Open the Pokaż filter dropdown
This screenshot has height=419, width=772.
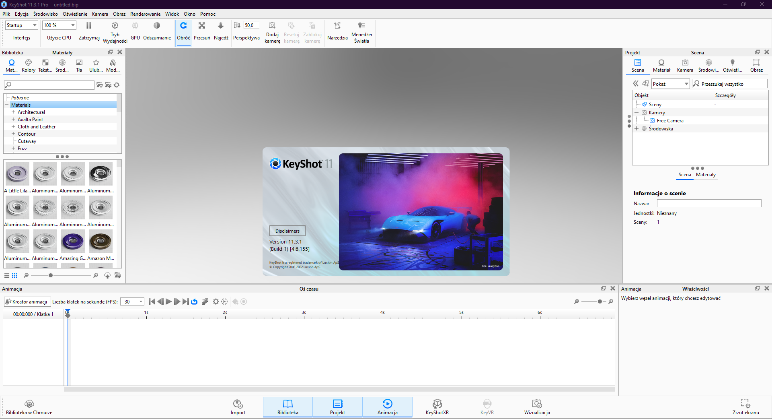click(x=671, y=84)
